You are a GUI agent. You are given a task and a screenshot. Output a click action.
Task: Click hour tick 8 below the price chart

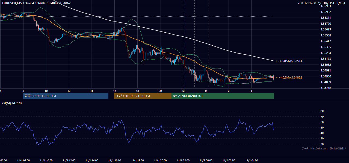tap(23, 91)
